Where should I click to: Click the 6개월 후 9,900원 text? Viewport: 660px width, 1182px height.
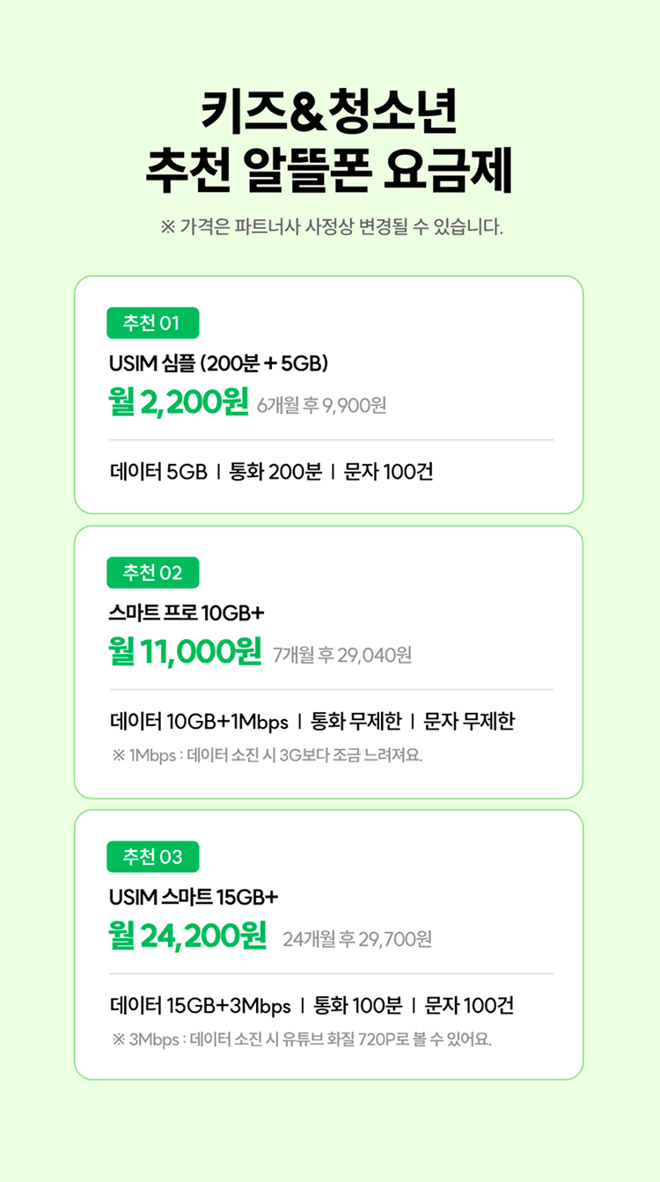tap(322, 407)
